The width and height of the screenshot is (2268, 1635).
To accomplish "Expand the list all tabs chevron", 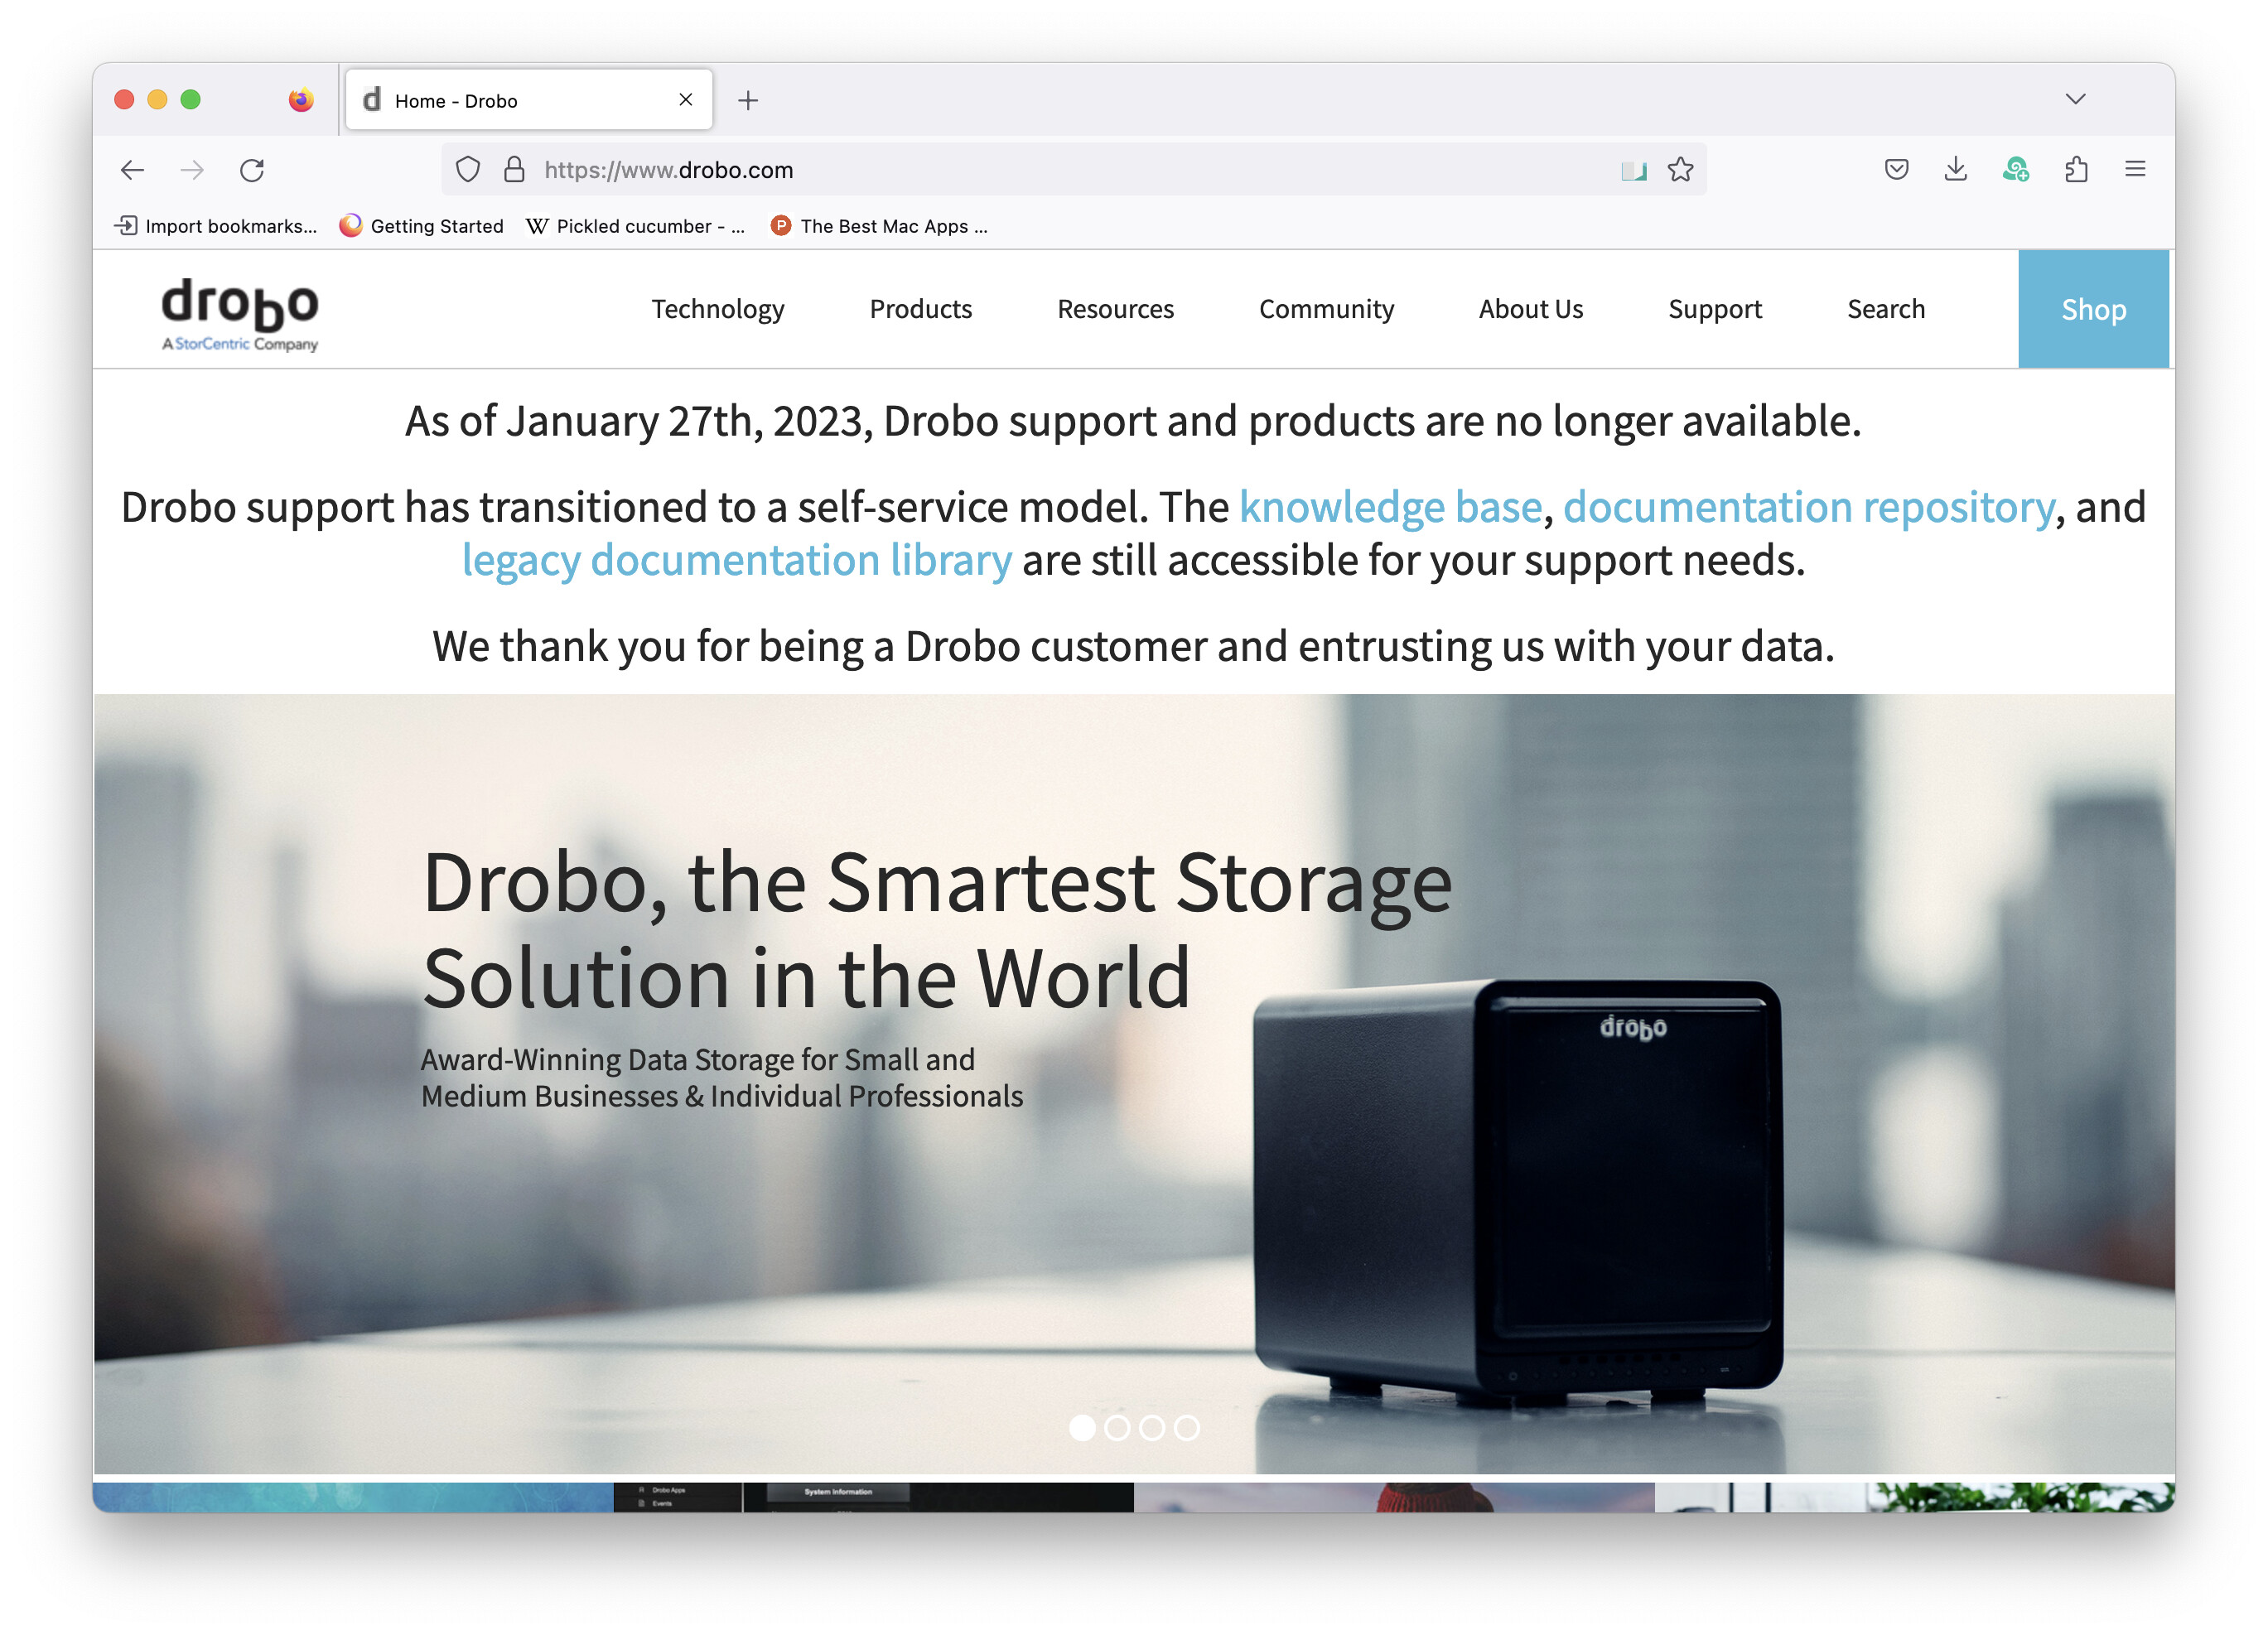I will (x=2076, y=99).
